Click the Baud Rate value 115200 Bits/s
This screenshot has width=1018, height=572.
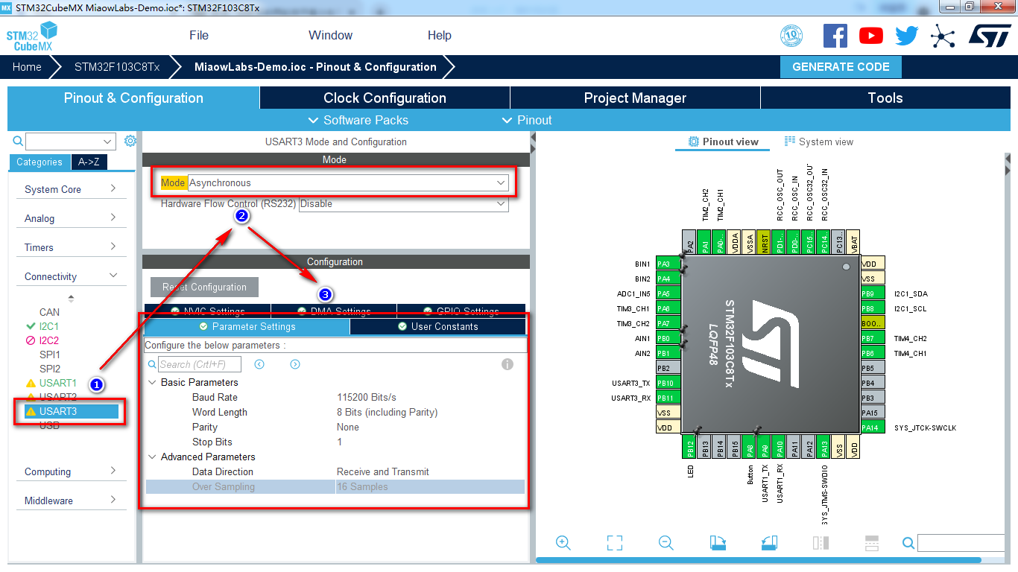coord(367,397)
